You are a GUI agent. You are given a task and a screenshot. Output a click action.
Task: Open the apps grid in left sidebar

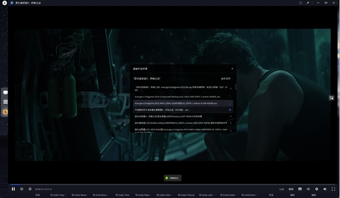(x=6, y=102)
